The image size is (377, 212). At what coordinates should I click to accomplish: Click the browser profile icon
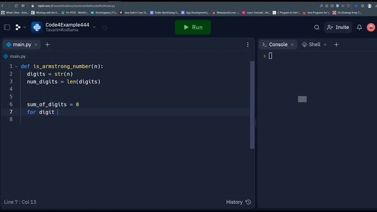point(369,6)
